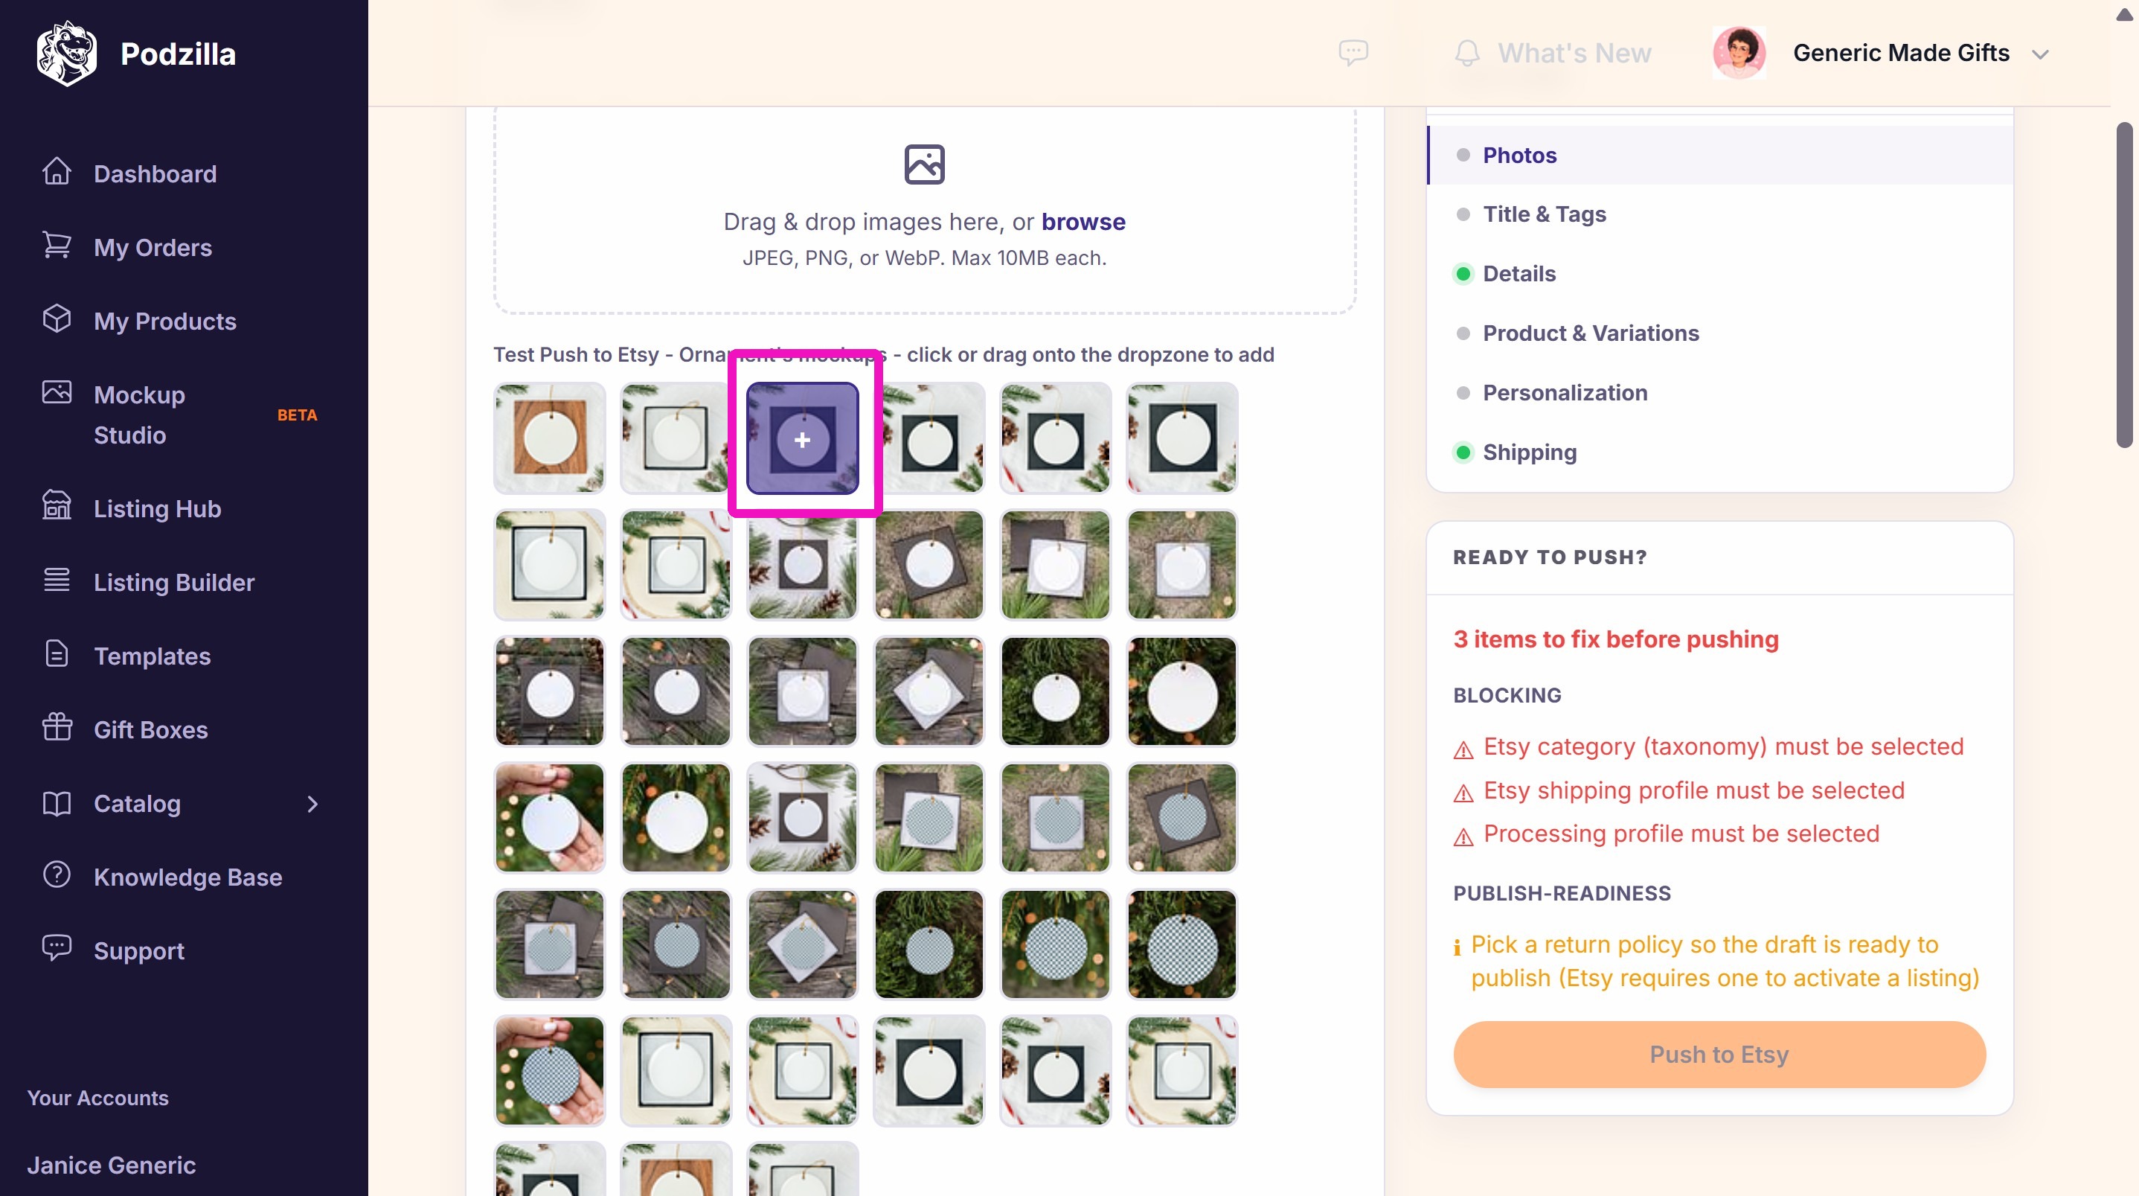Click the Push to Etsy button
Image resolution: width=2139 pixels, height=1196 pixels.
(x=1719, y=1055)
